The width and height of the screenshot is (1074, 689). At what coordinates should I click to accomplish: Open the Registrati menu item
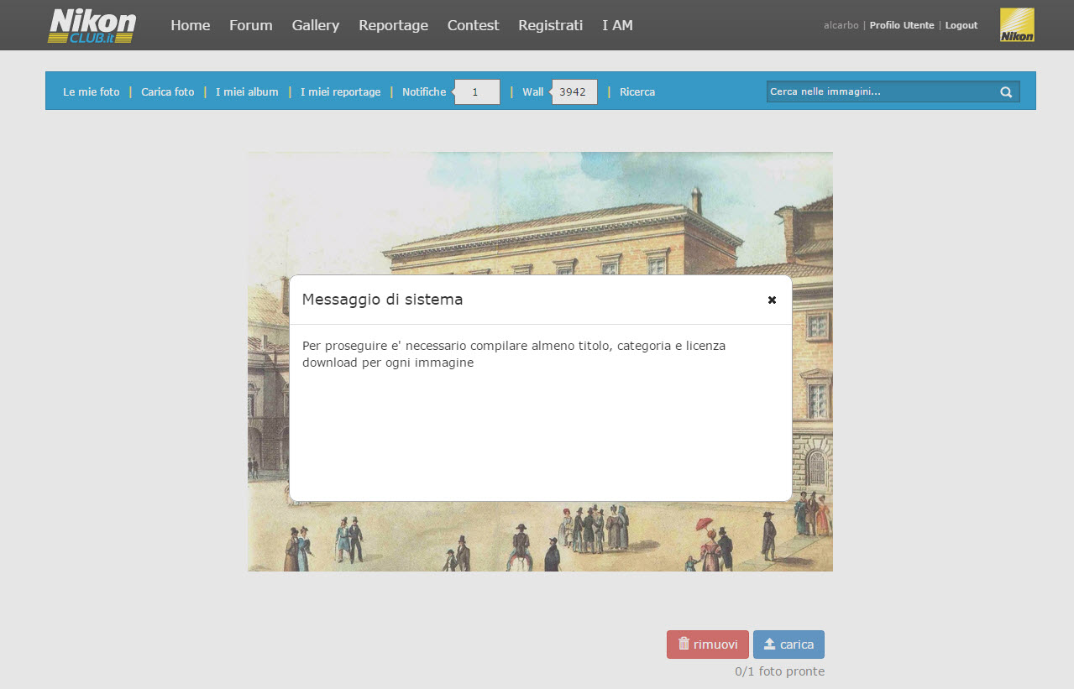[x=550, y=25]
